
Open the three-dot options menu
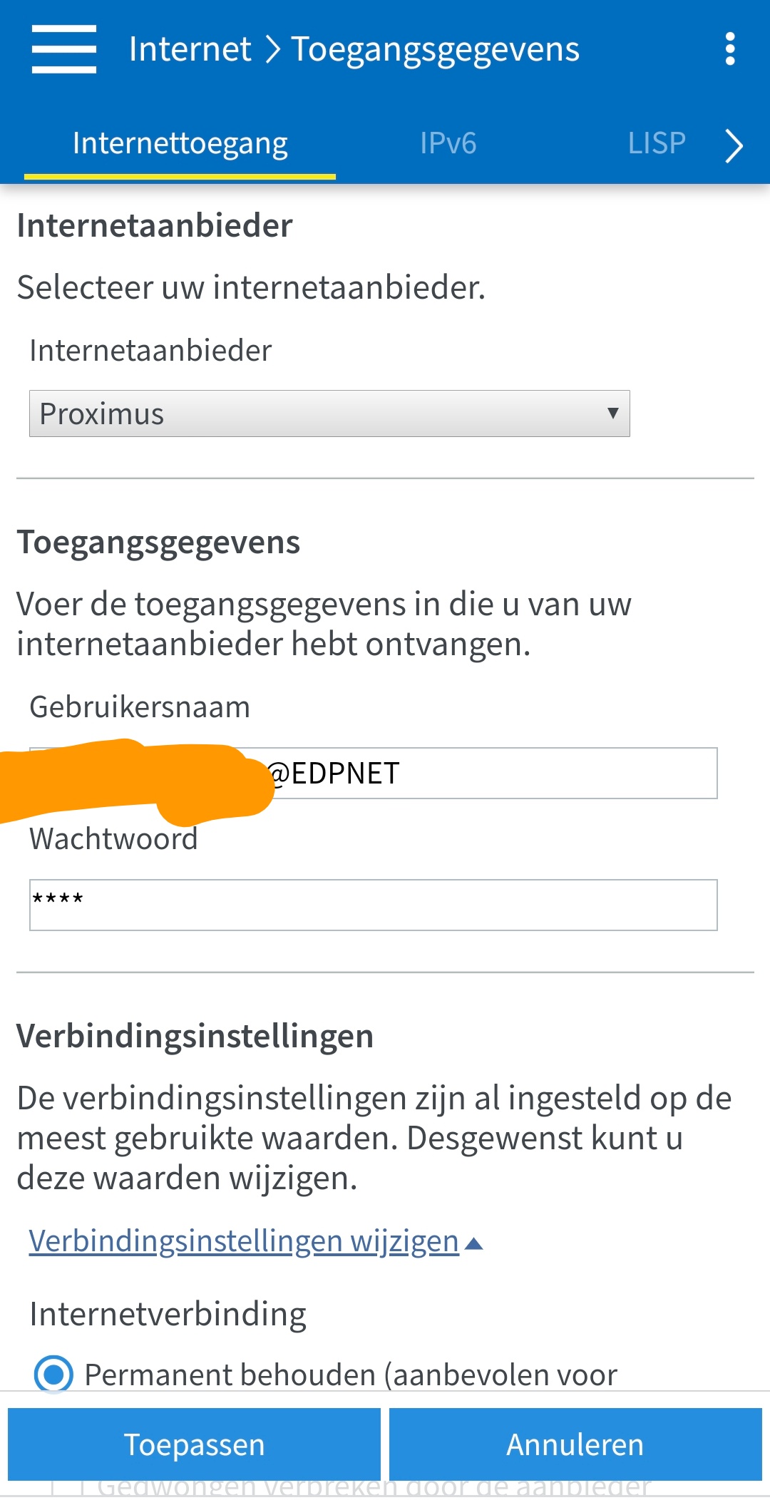click(729, 49)
